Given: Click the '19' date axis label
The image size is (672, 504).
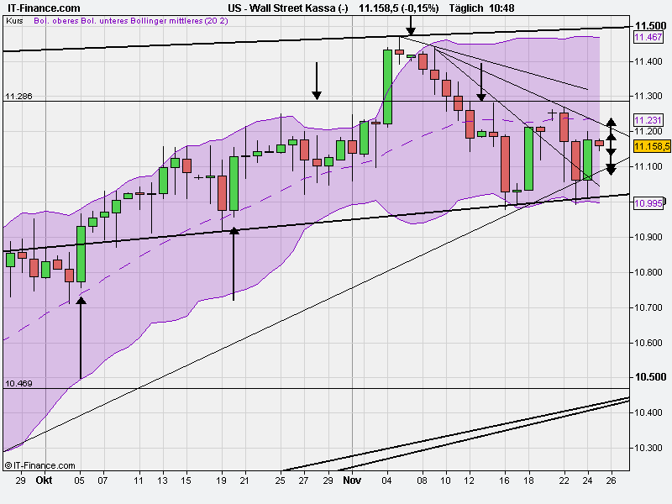Looking at the screenshot, I should (x=221, y=480).
